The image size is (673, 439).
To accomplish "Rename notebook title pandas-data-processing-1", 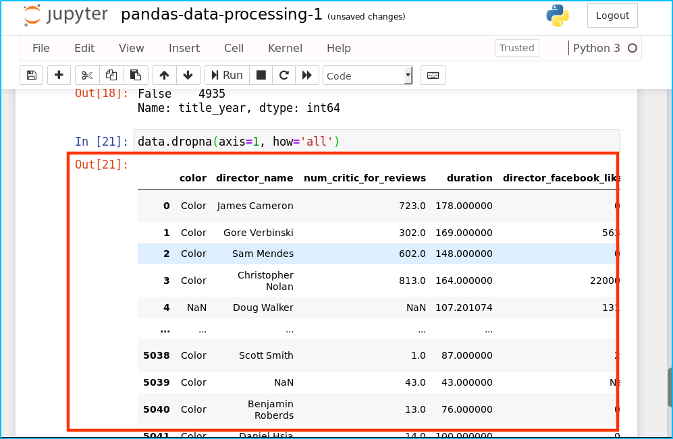I will click(x=221, y=15).
